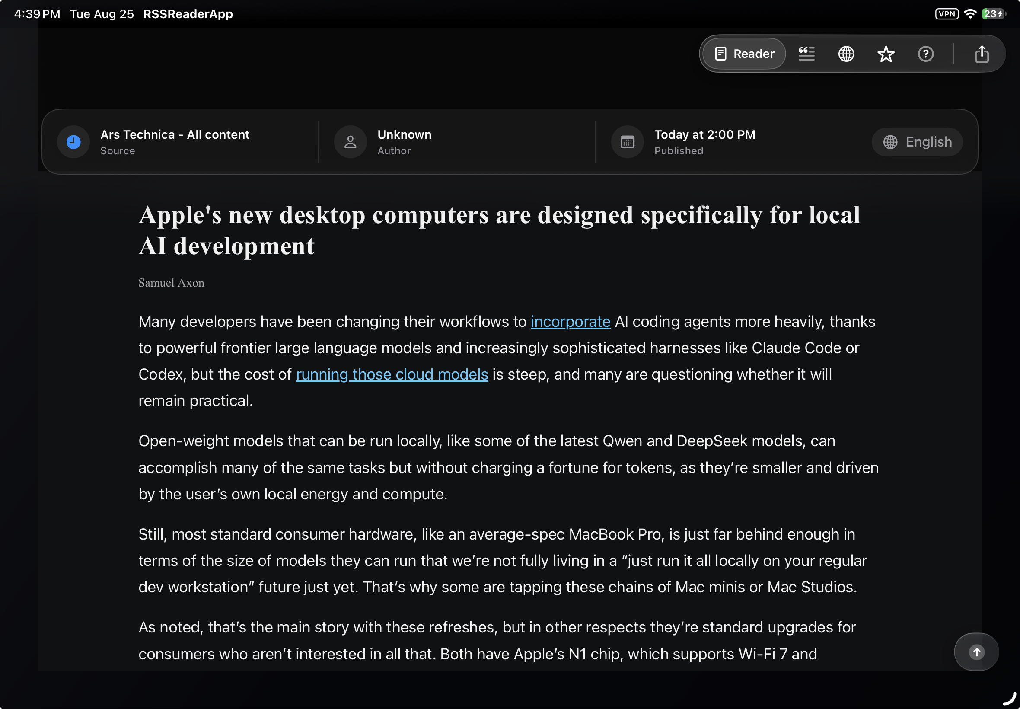Star this article as favorite
The image size is (1020, 709).
click(886, 54)
